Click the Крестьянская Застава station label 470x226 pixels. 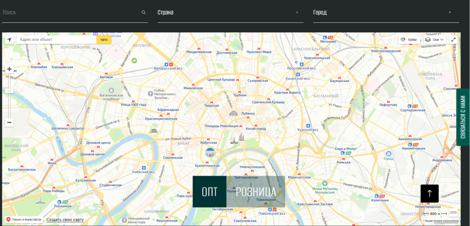point(315,204)
